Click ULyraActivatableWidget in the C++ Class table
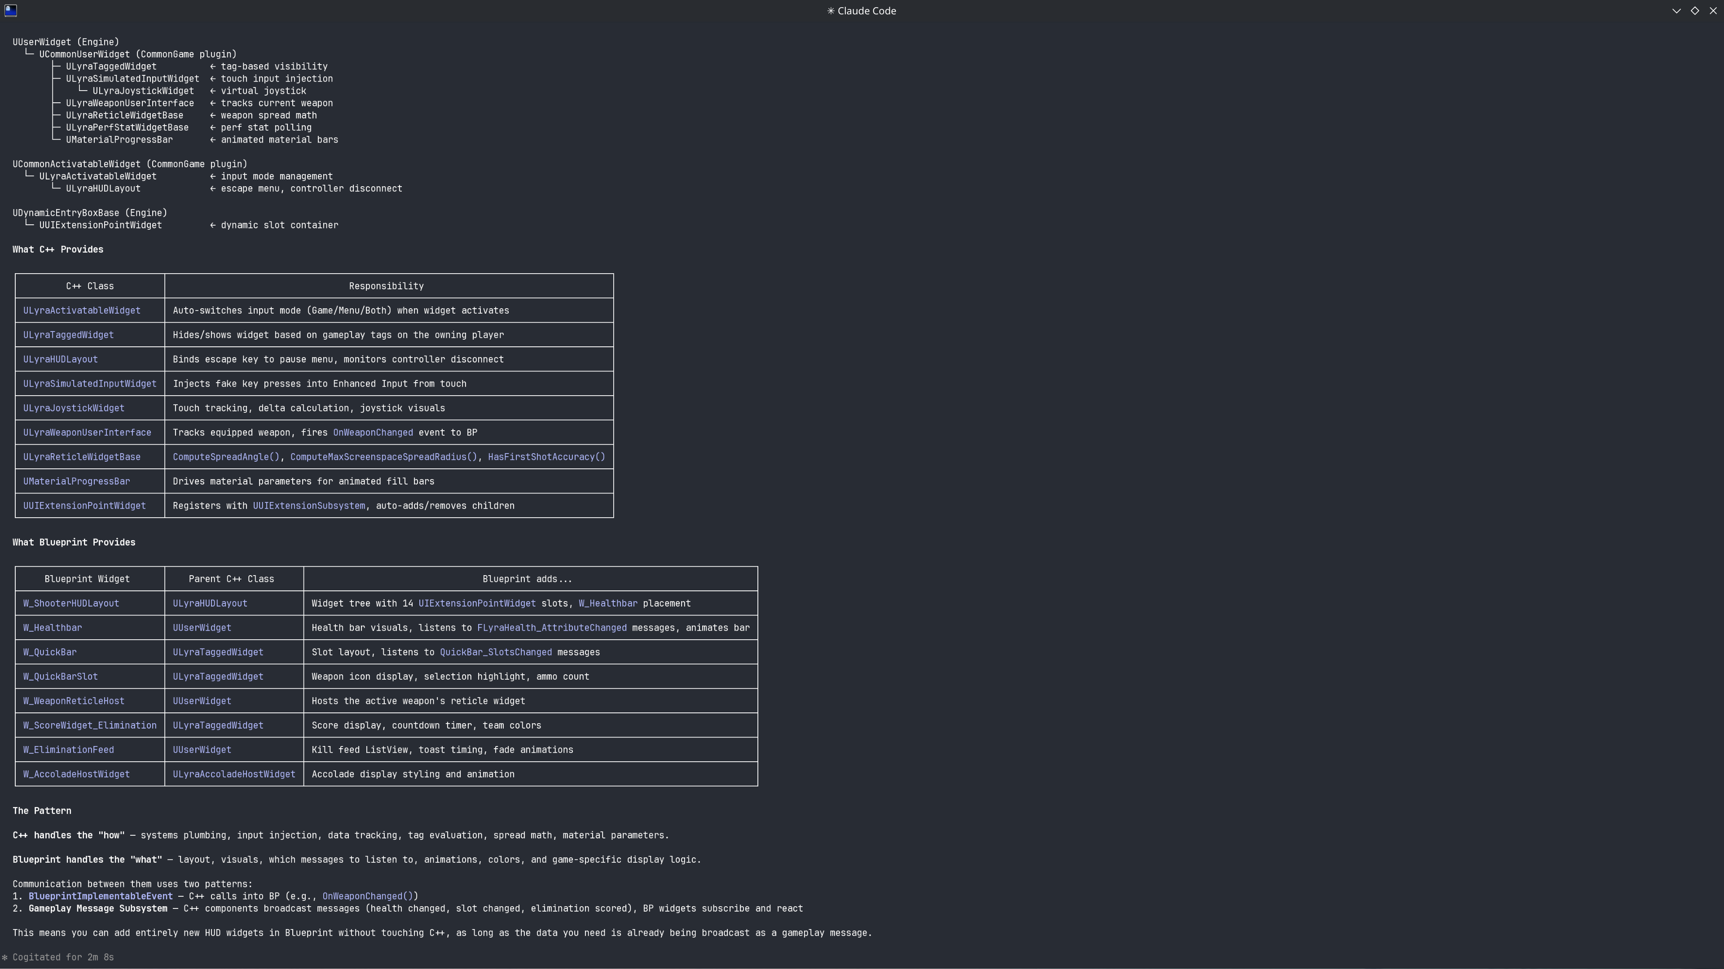The height and width of the screenshot is (969, 1724). click(82, 310)
